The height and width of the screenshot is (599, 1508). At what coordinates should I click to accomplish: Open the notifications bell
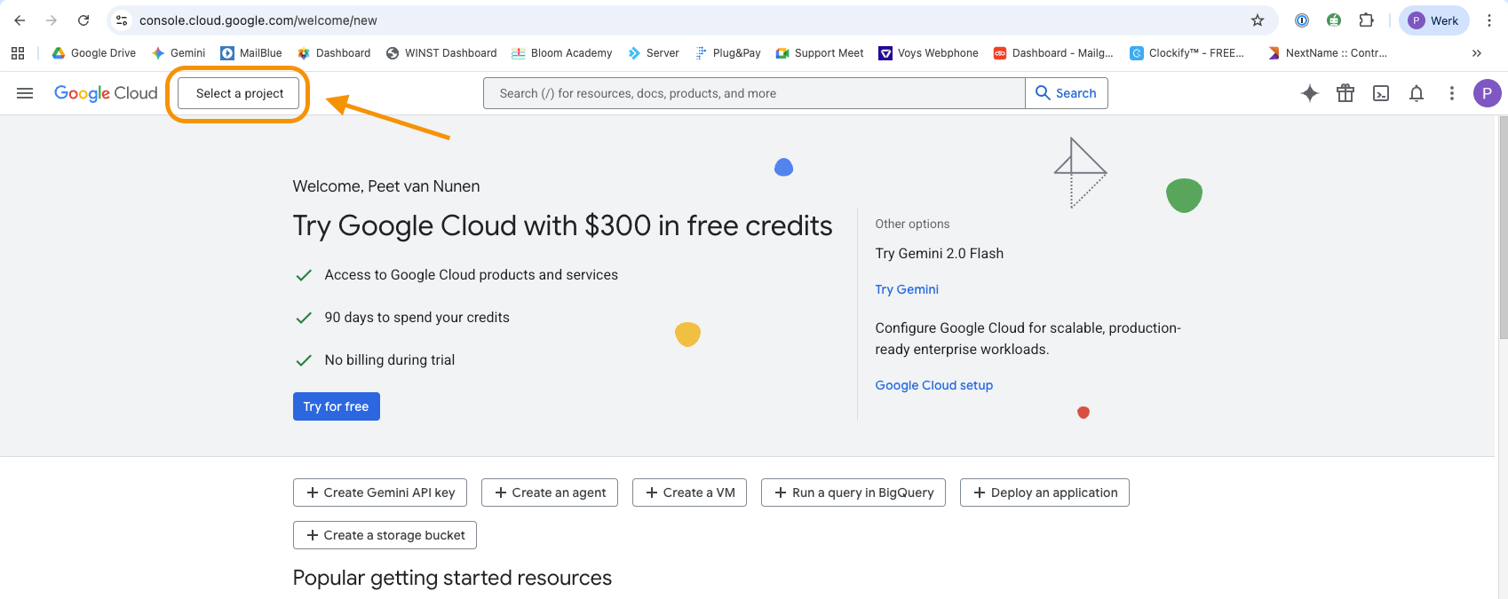1417,93
